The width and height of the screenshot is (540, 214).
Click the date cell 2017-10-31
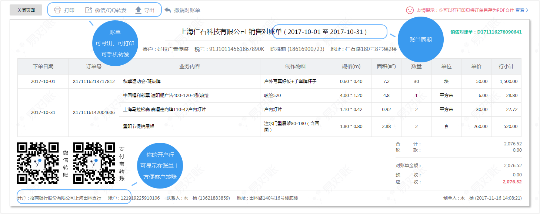[x=43, y=113]
